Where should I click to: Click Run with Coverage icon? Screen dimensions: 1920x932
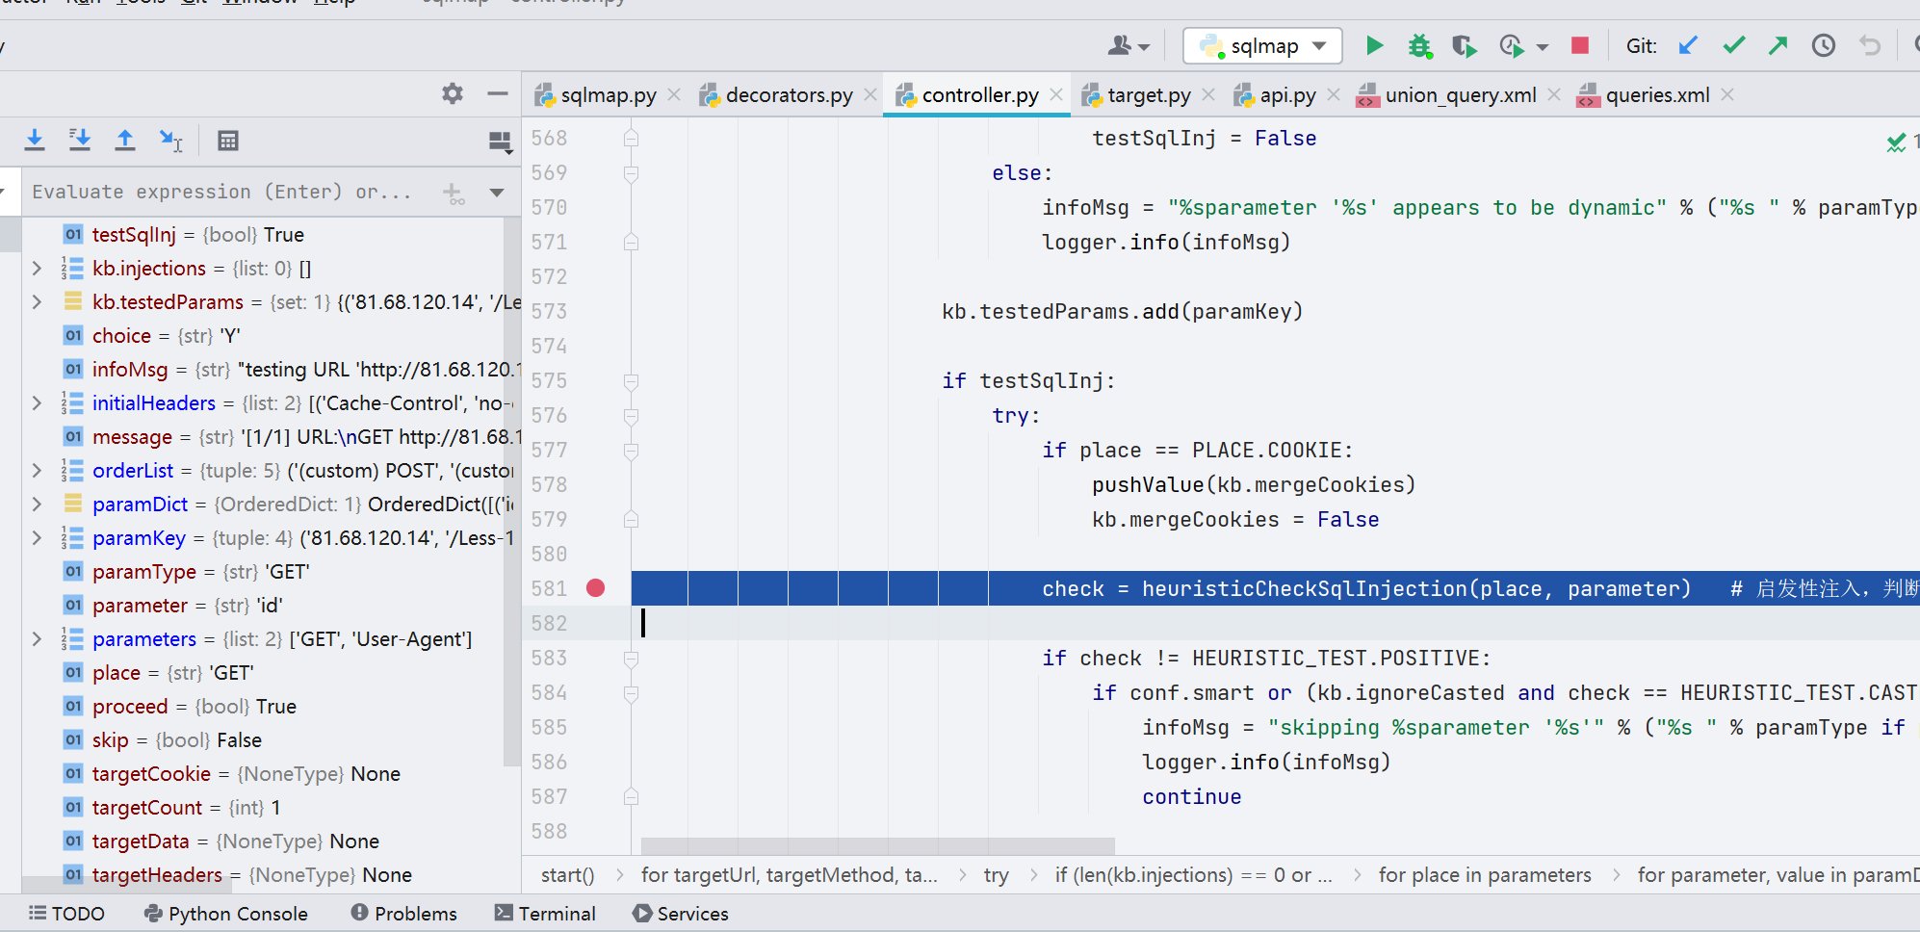1464,45
